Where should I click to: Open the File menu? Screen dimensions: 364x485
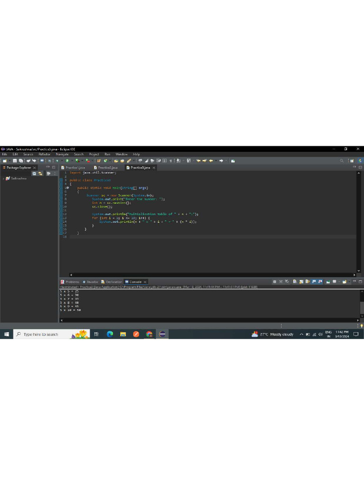(x=5, y=154)
